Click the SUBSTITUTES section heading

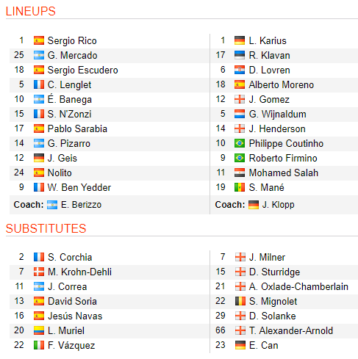pyautogui.click(x=46, y=228)
